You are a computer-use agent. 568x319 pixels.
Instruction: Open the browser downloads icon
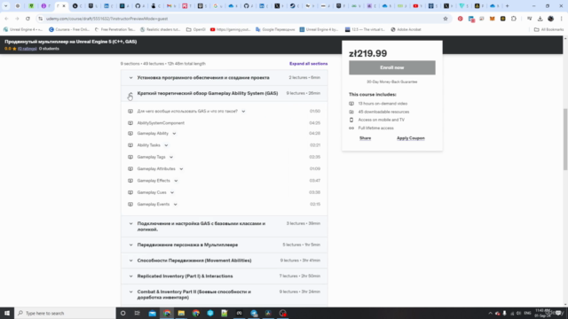(x=540, y=19)
